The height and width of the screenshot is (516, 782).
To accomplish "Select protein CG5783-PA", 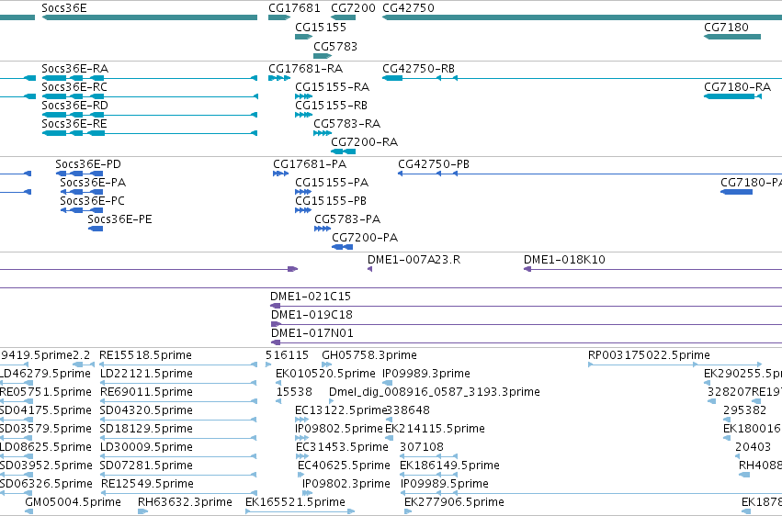I will point(323,229).
